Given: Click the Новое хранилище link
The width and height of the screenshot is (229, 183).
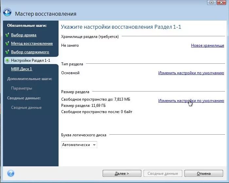Looking at the screenshot, I should [207, 45].
